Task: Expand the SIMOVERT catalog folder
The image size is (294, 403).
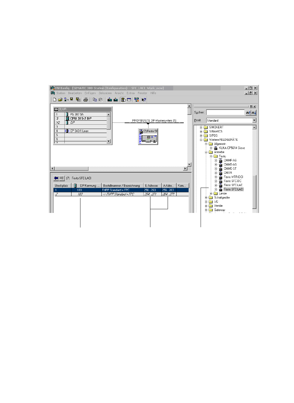Action: tap(201, 127)
